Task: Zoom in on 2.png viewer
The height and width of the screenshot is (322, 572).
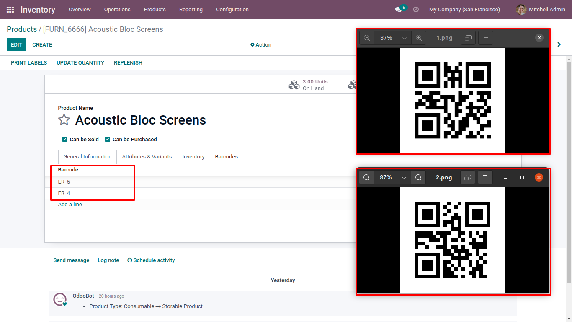Action: tap(418, 177)
